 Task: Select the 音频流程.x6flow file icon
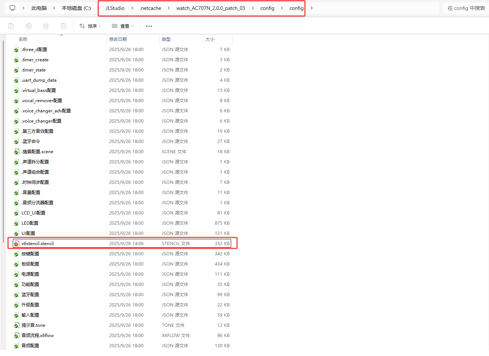pyautogui.click(x=16, y=336)
